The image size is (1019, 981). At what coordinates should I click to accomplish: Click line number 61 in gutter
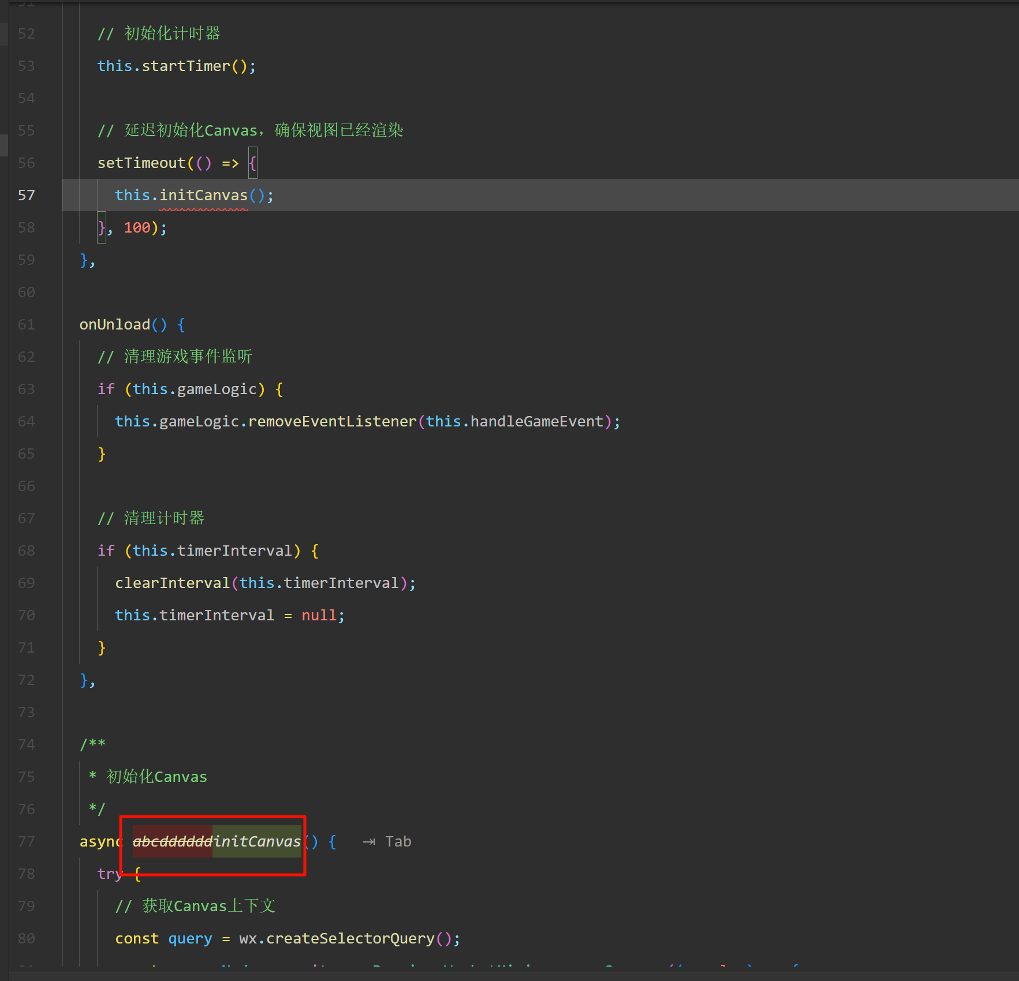27,325
